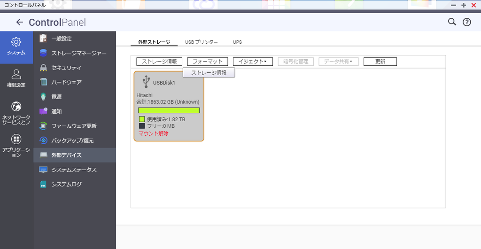Image resolution: width=481 pixels, height=249 pixels.
Task: Switch to USB プリンター tab
Action: [201, 42]
